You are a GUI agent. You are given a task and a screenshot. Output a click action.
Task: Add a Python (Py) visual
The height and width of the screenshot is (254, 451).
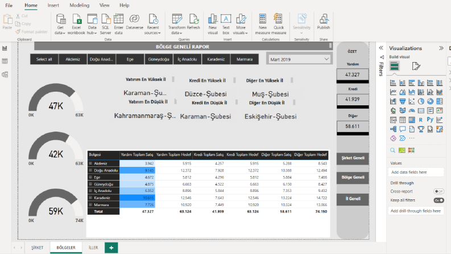430,119
